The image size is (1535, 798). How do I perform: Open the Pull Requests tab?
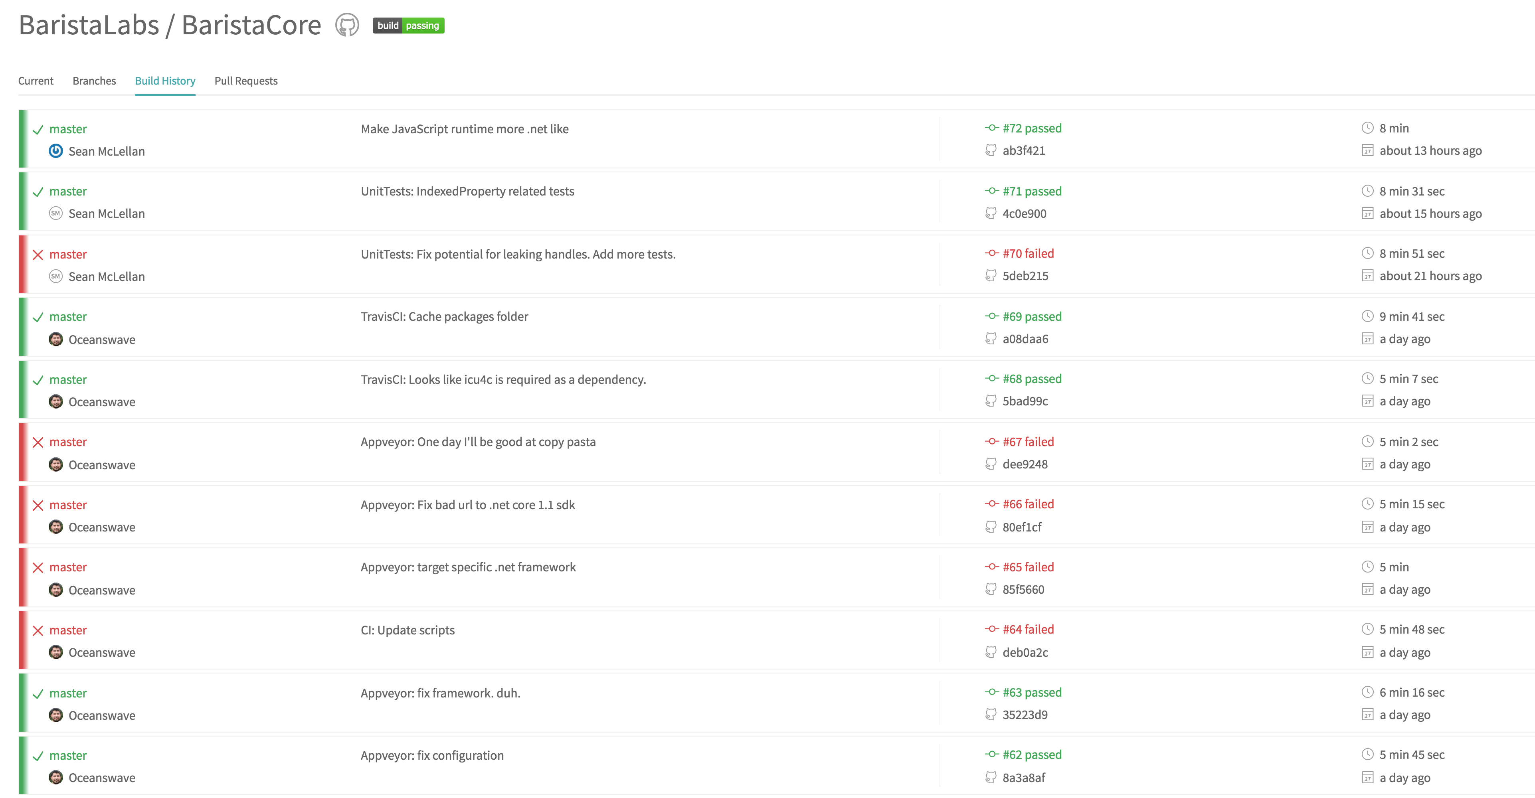[246, 81]
